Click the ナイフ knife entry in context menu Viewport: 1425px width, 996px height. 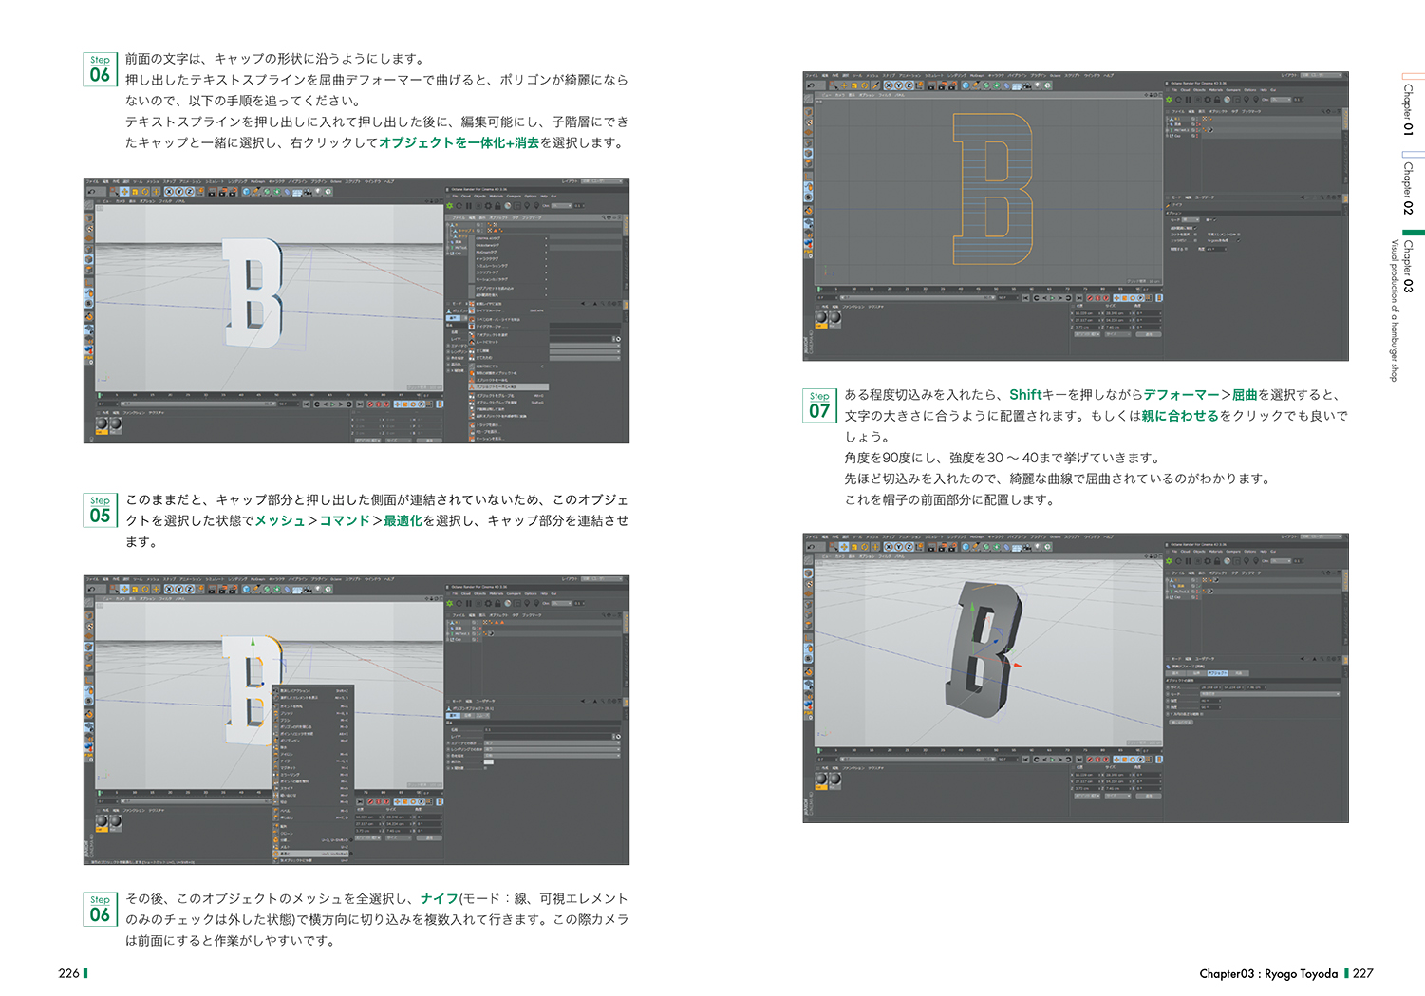[286, 761]
